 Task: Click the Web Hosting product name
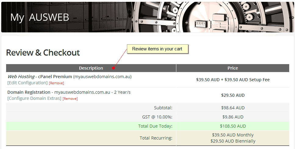pos(21,77)
